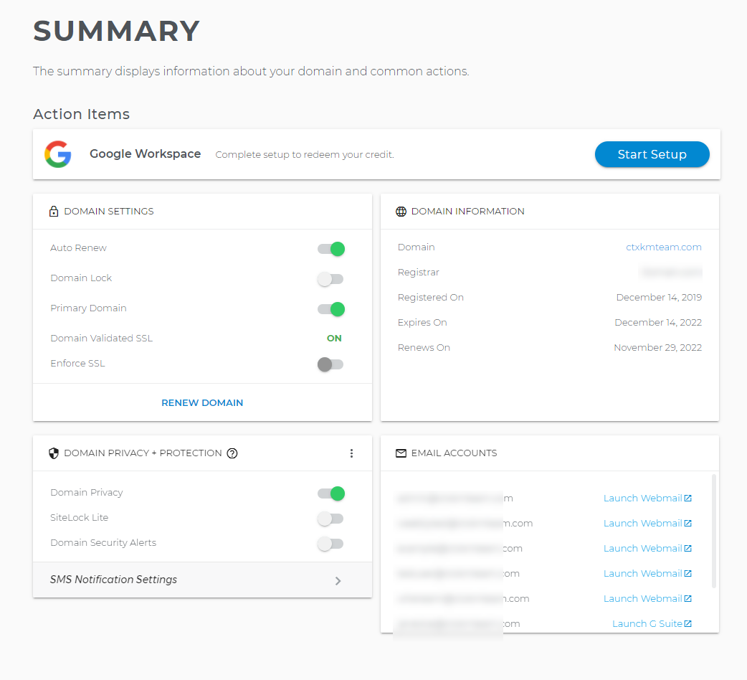The image size is (747, 680).
Task: Enable the SiteLock Lite toggle
Action: (330, 519)
